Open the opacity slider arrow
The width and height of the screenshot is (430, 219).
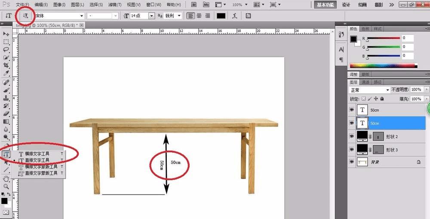tap(427, 89)
